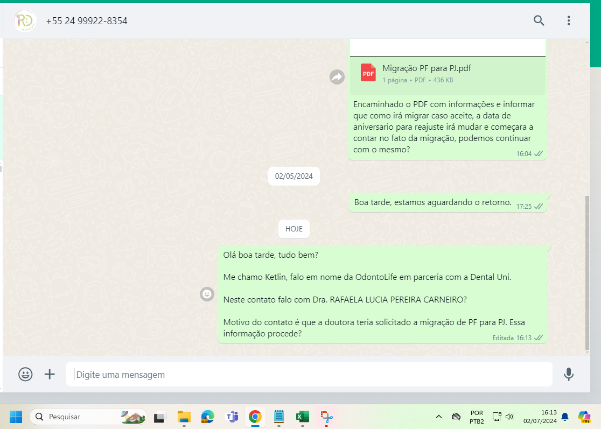Forward the Migração PF para PJ.pdf message

(x=337, y=77)
